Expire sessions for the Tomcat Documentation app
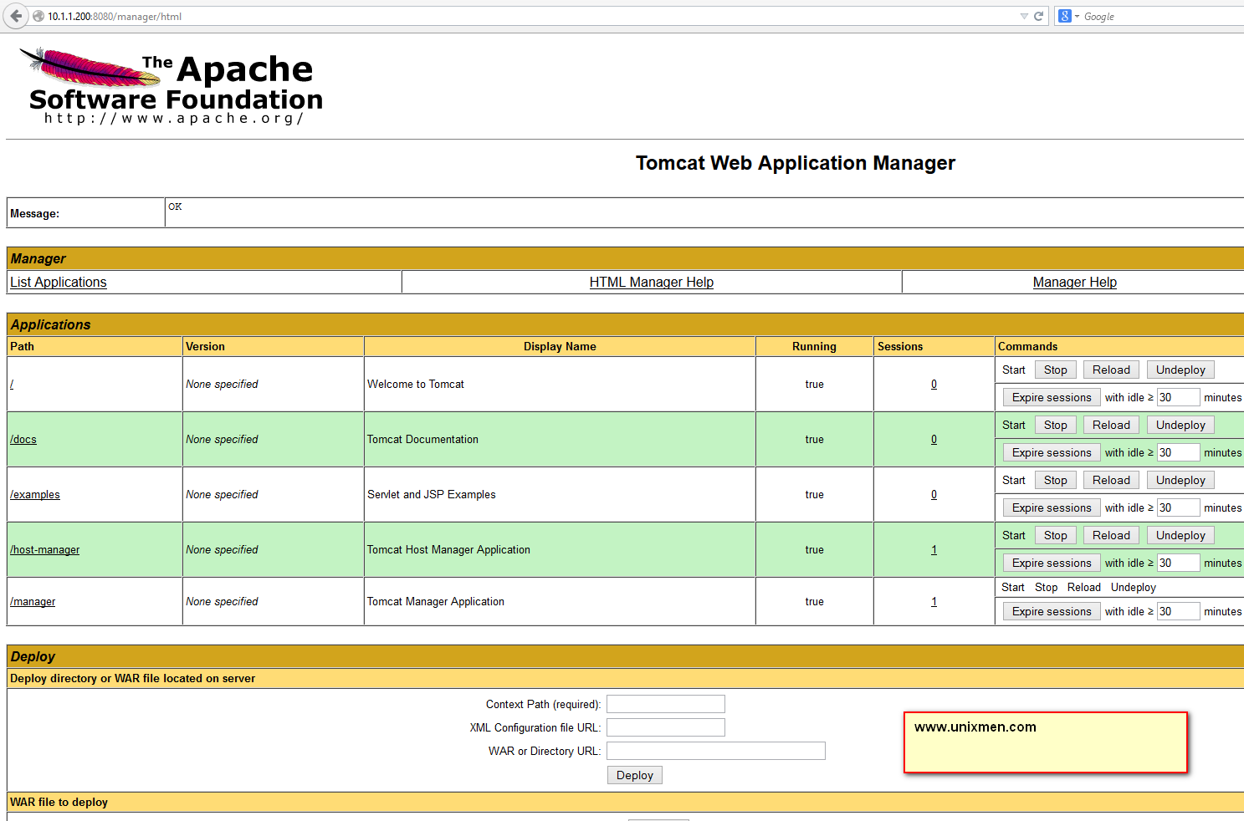Image resolution: width=1244 pixels, height=821 pixels. click(x=1052, y=452)
